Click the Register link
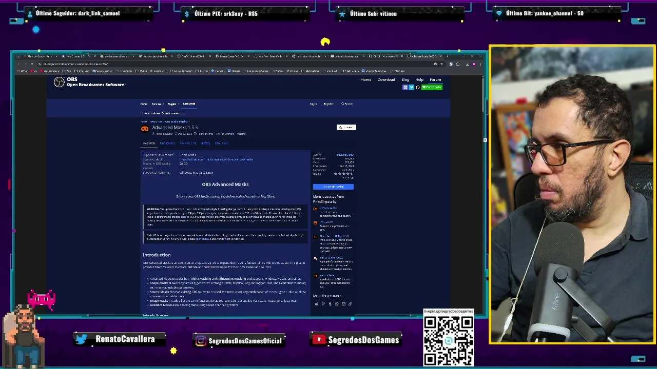This screenshot has width=657, height=369. 328,104
